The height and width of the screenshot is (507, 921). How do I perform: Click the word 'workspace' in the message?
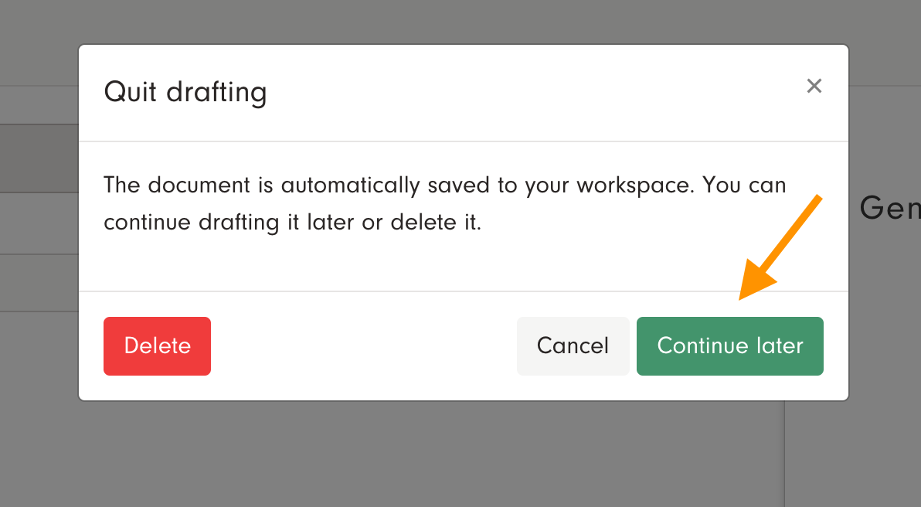638,186
